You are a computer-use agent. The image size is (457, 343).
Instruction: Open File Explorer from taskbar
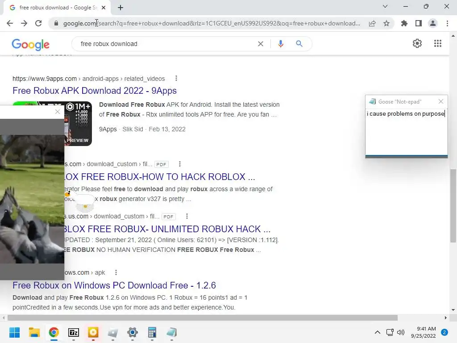click(x=34, y=332)
